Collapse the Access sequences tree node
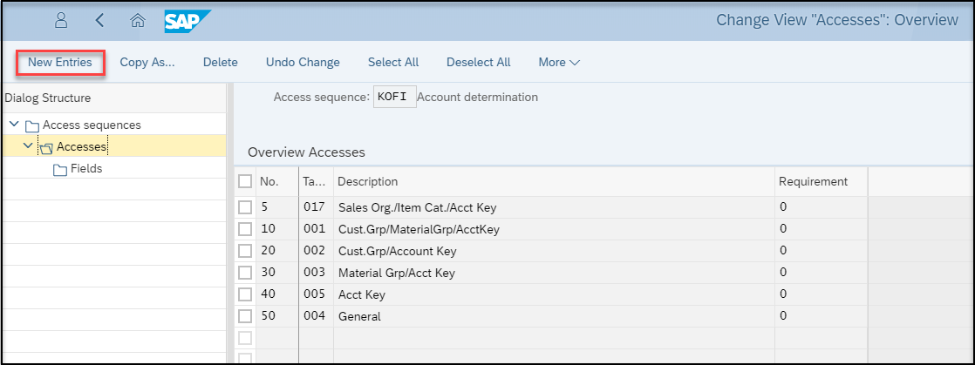The image size is (975, 365). pos(14,125)
